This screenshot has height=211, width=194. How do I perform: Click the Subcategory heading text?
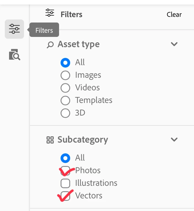click(x=82, y=140)
